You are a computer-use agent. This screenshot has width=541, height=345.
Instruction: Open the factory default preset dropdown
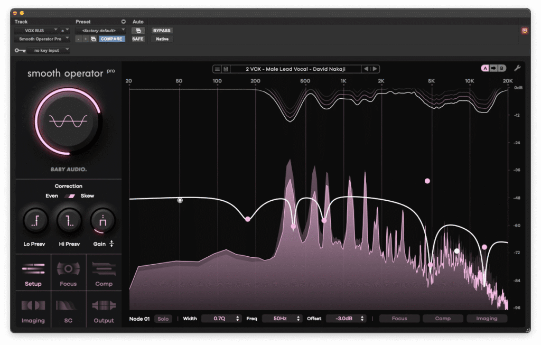click(100, 31)
